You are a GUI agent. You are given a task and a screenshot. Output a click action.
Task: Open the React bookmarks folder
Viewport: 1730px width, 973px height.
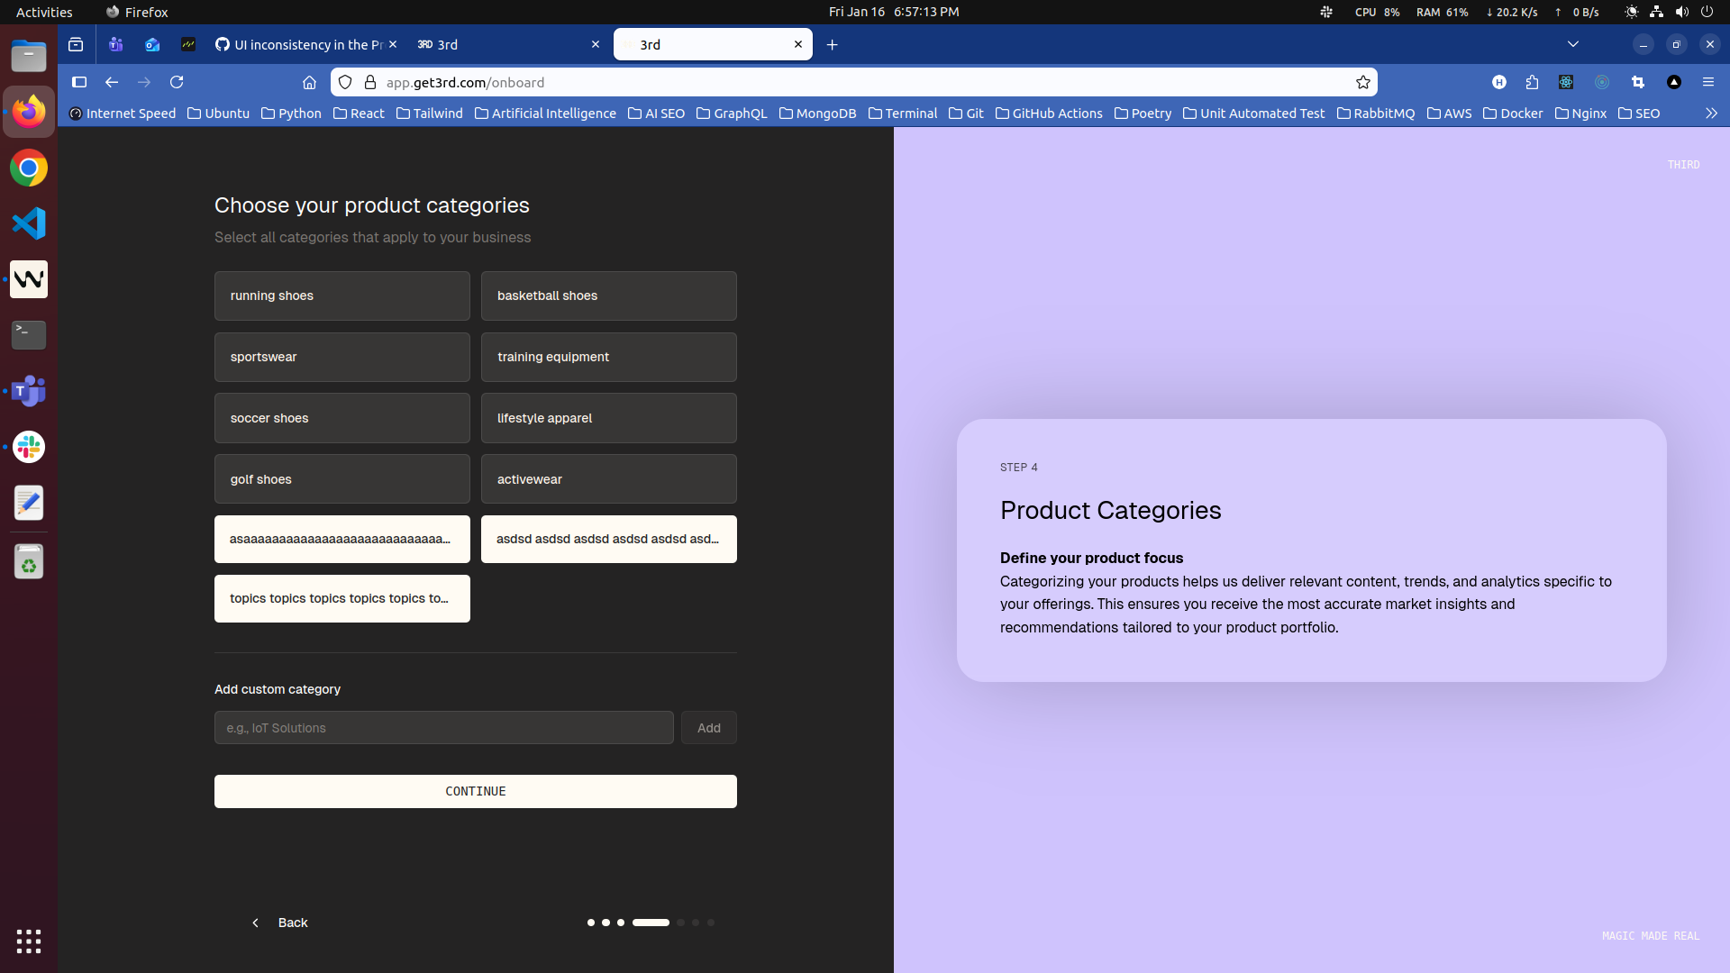coord(359,114)
